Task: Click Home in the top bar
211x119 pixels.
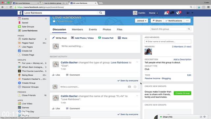Action: tap(152, 13)
